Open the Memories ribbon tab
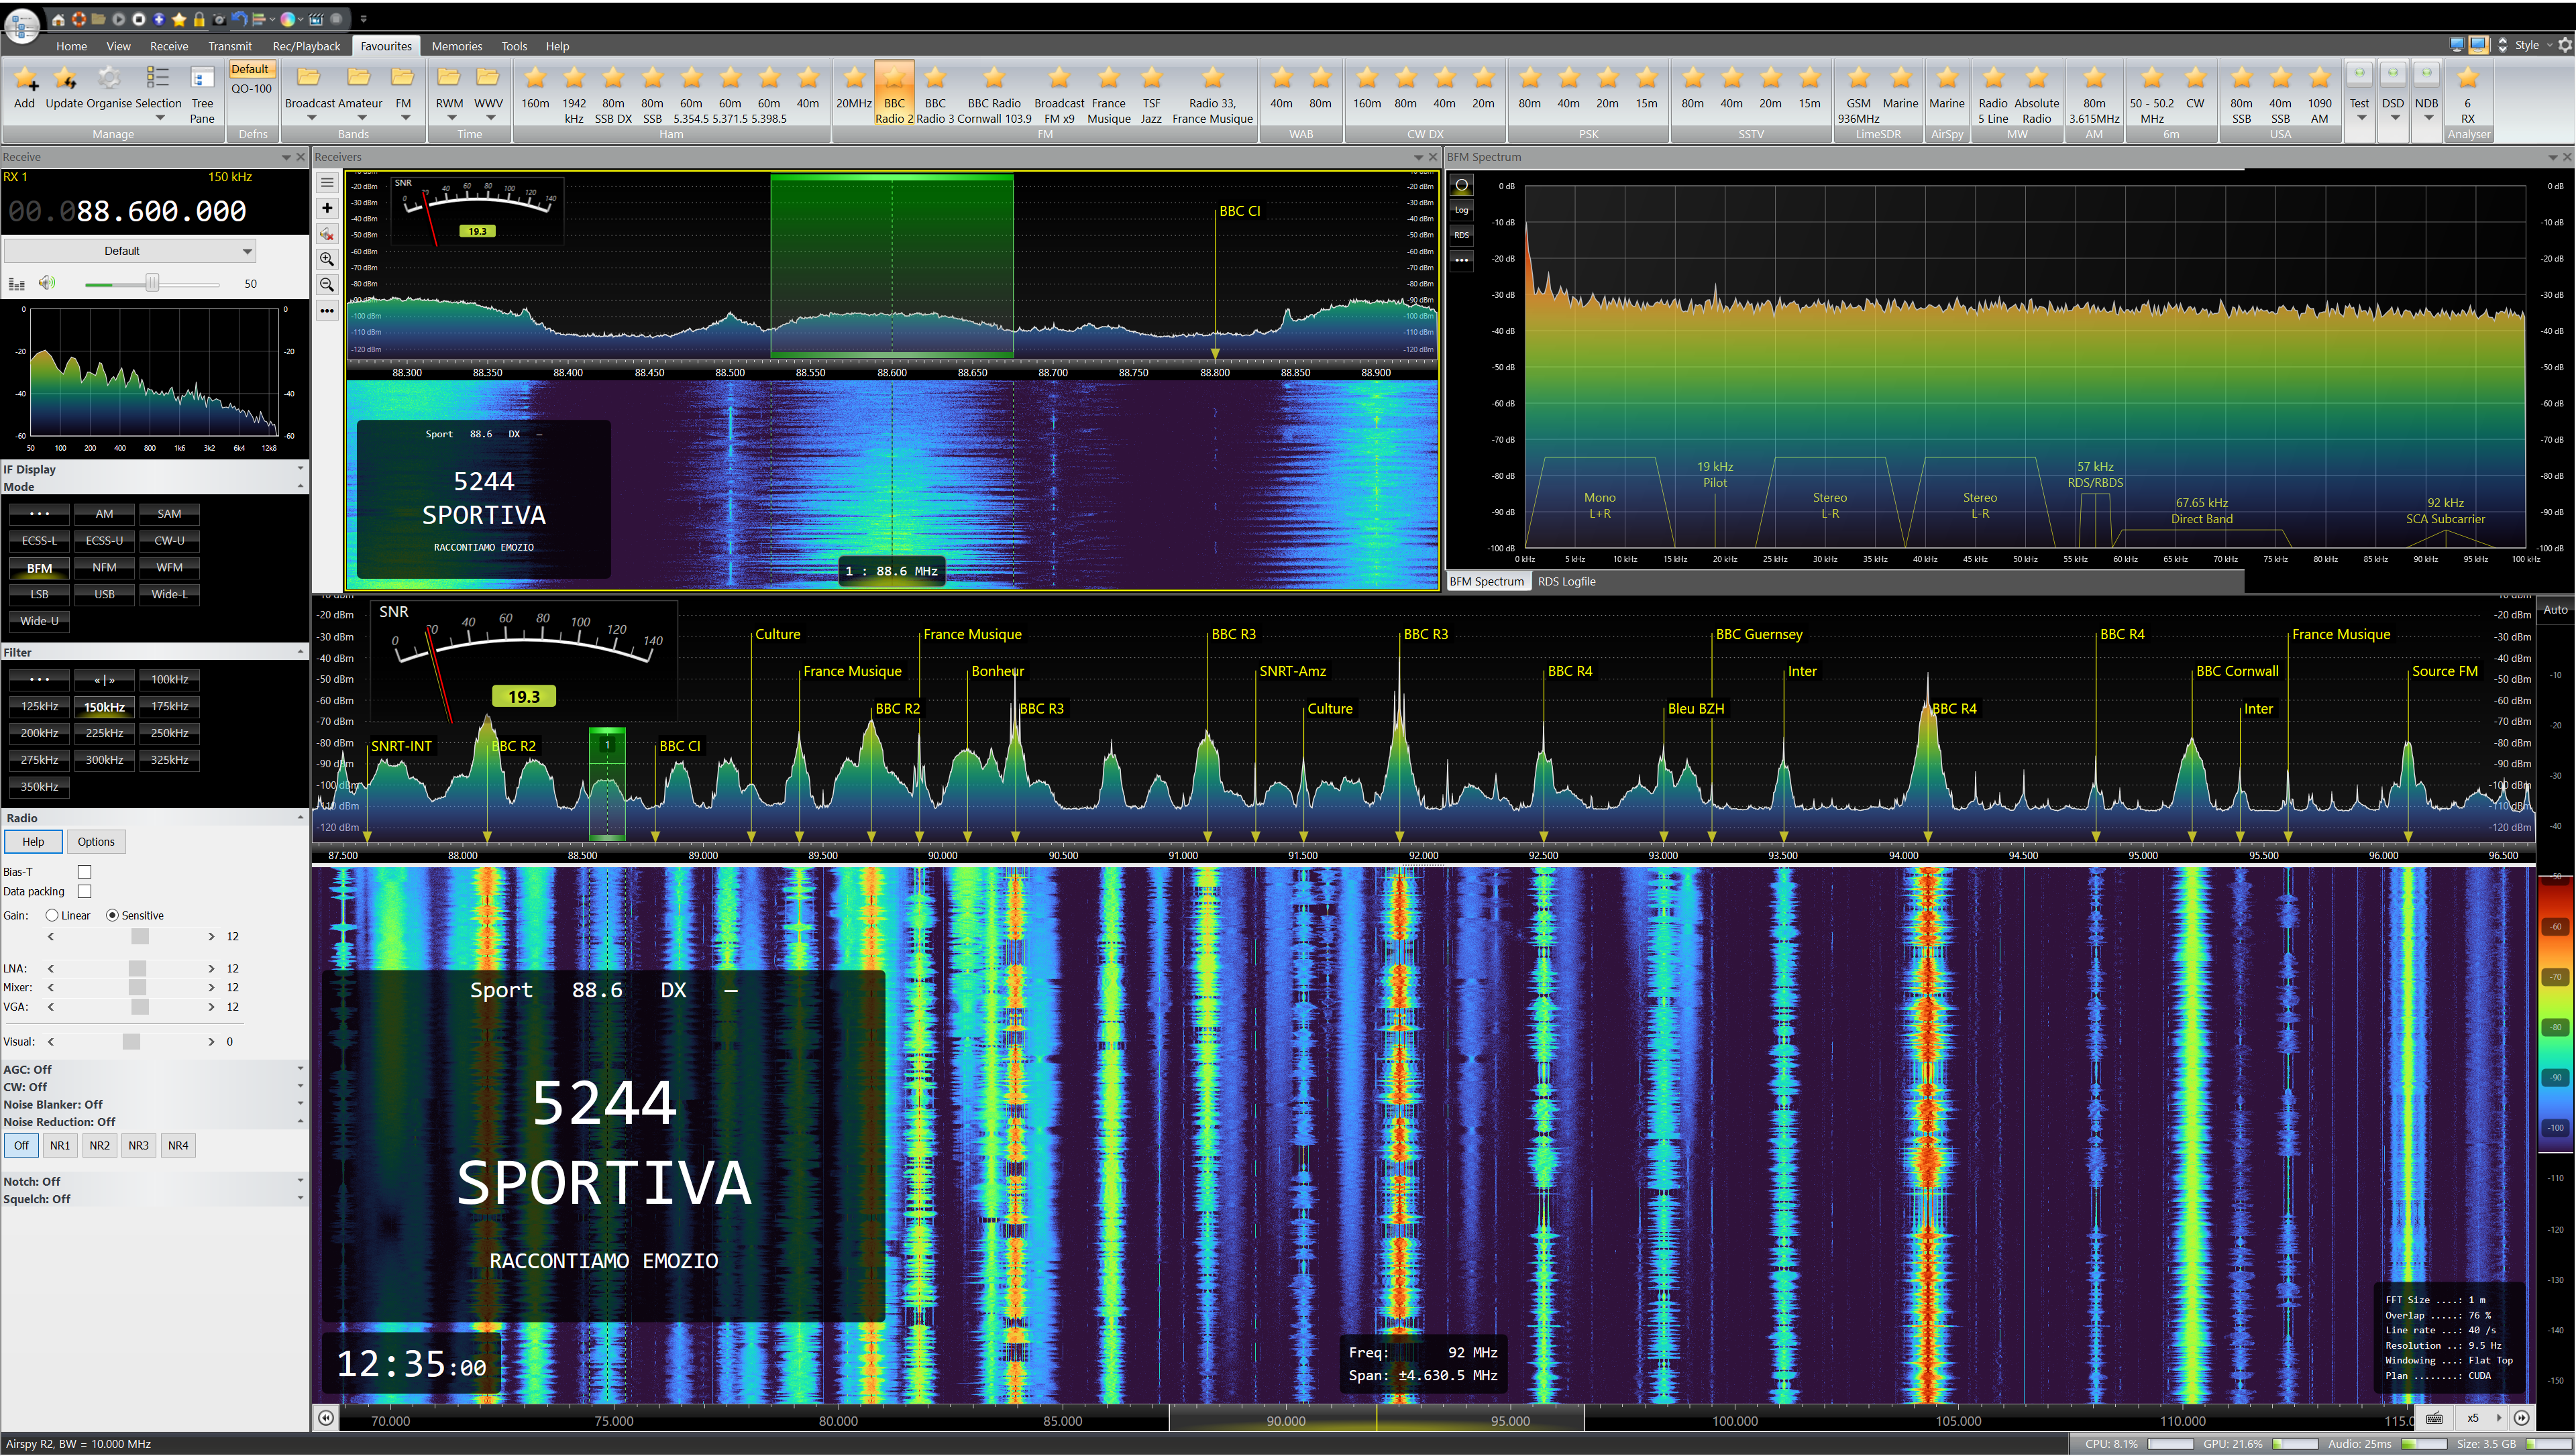 click(456, 46)
